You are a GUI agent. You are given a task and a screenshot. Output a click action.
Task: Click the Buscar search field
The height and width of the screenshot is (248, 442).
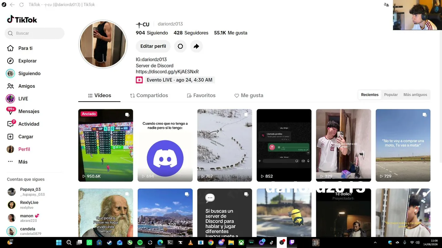[x=35, y=33]
